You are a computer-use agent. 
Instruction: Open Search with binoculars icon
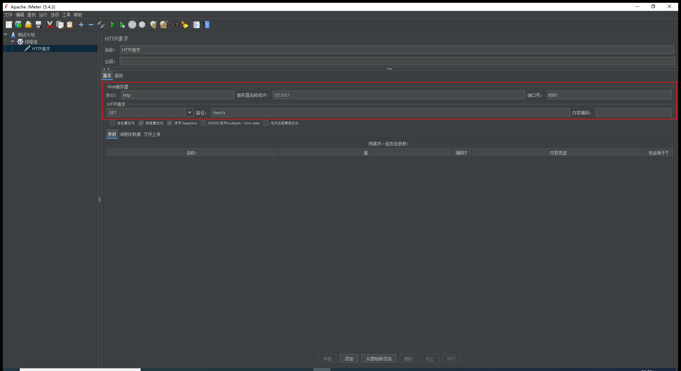pos(175,25)
